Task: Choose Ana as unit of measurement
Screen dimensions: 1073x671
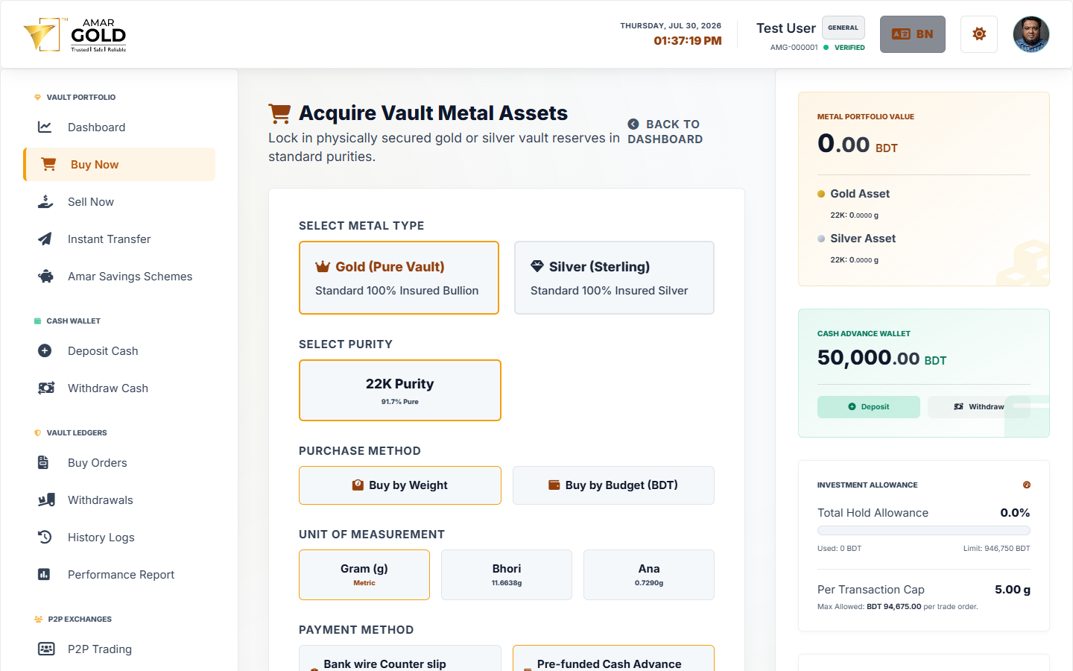Action: (x=649, y=575)
